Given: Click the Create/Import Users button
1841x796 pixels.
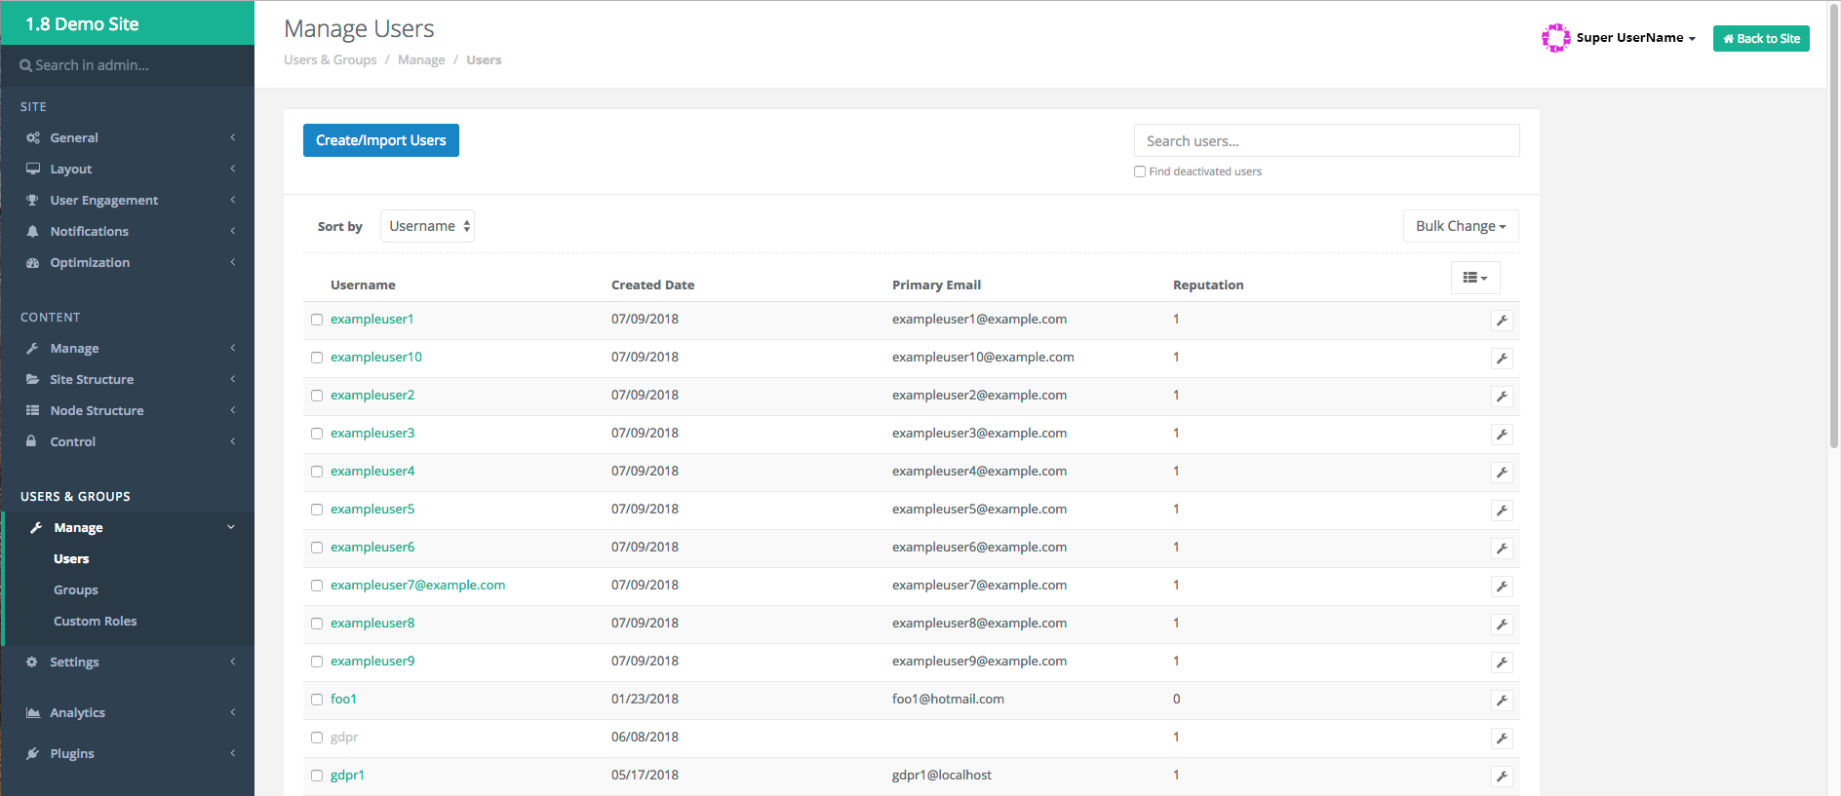Looking at the screenshot, I should (x=381, y=140).
